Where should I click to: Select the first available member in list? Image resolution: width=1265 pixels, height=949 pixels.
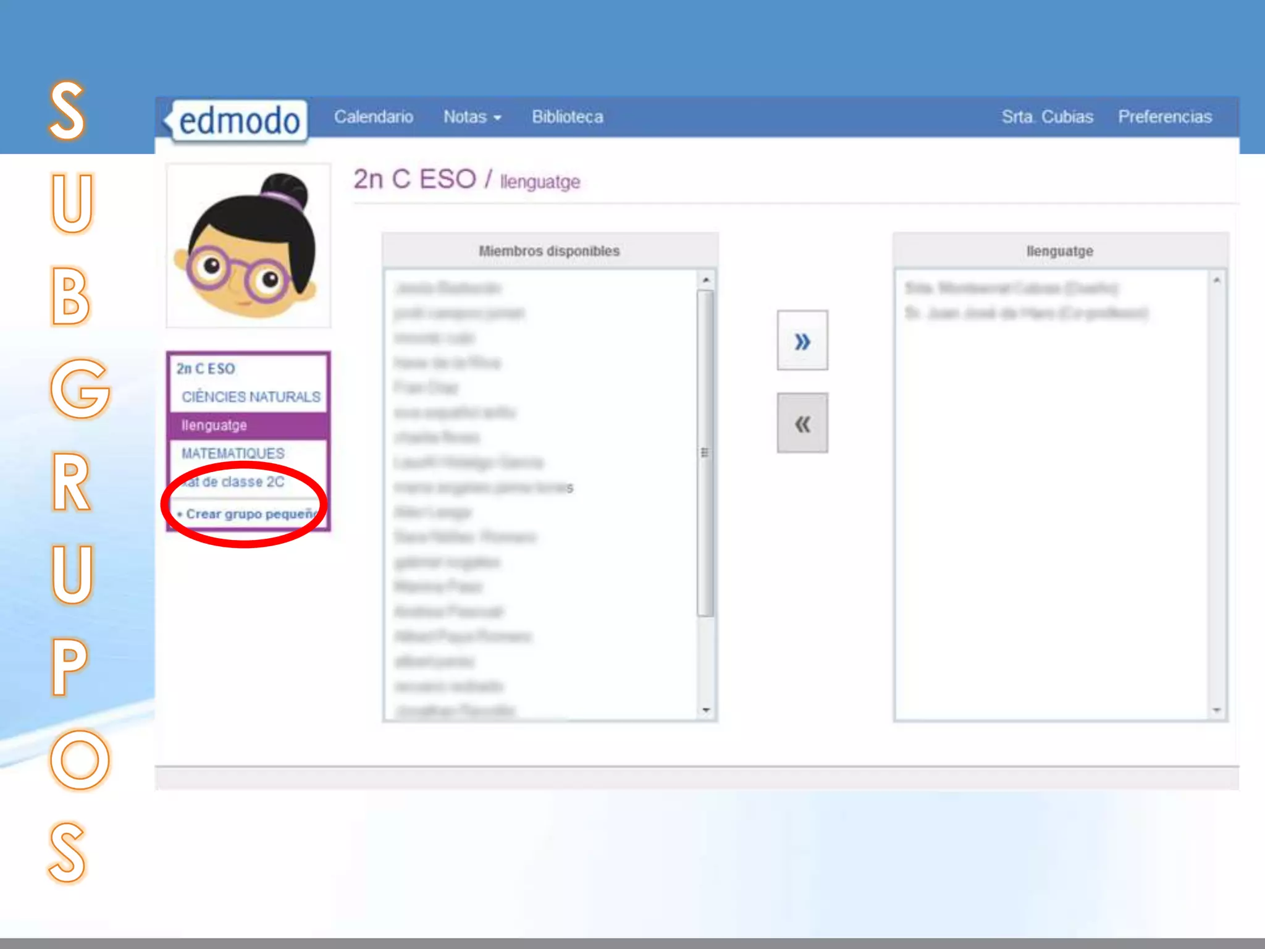click(448, 289)
